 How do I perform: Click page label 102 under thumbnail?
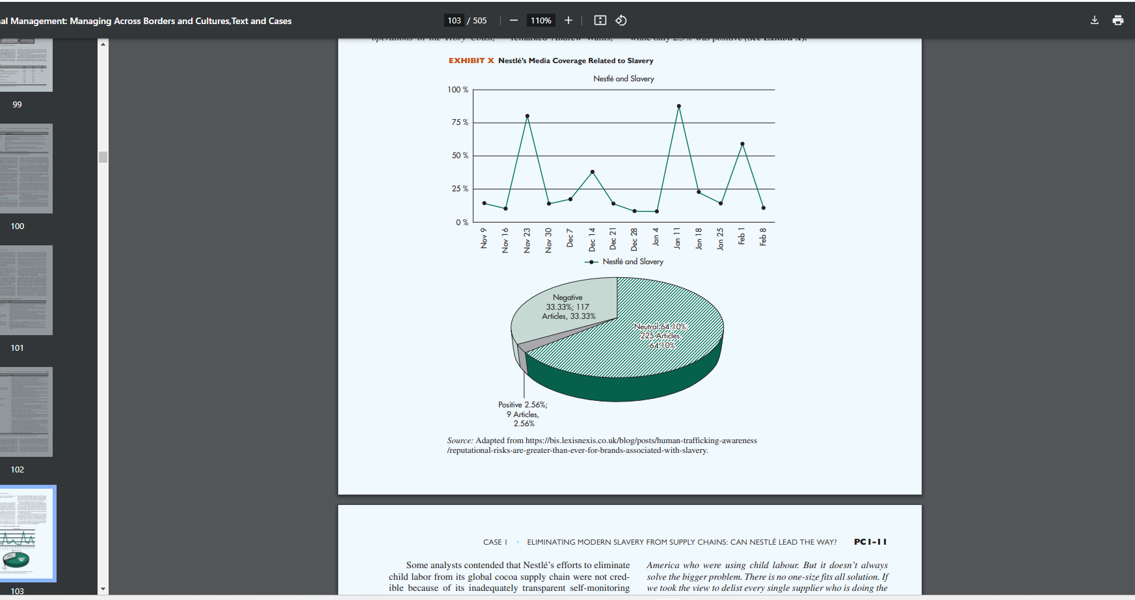pyautogui.click(x=18, y=470)
